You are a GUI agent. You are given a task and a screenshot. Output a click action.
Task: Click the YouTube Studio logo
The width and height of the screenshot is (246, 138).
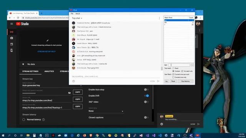(22, 24)
